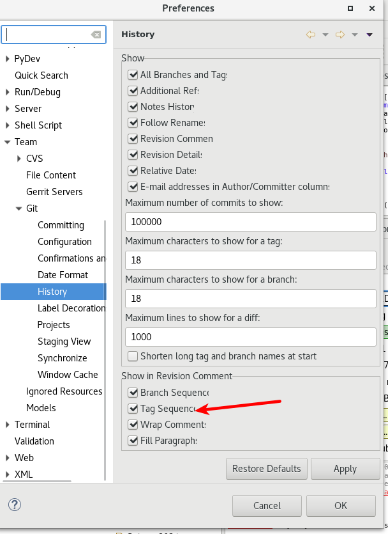This screenshot has height=534, width=388.
Task: Collapse the Git tree node
Action: coord(19,208)
